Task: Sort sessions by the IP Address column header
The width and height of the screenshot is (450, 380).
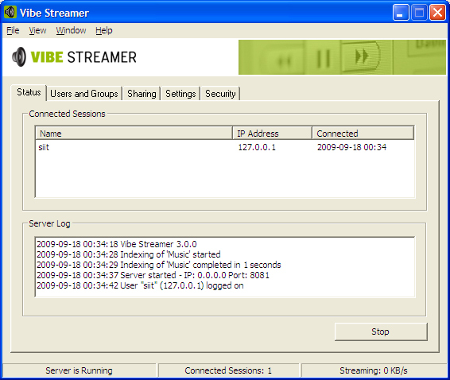Action: click(272, 134)
